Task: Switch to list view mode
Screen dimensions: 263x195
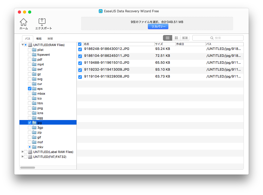Action: pos(168,38)
